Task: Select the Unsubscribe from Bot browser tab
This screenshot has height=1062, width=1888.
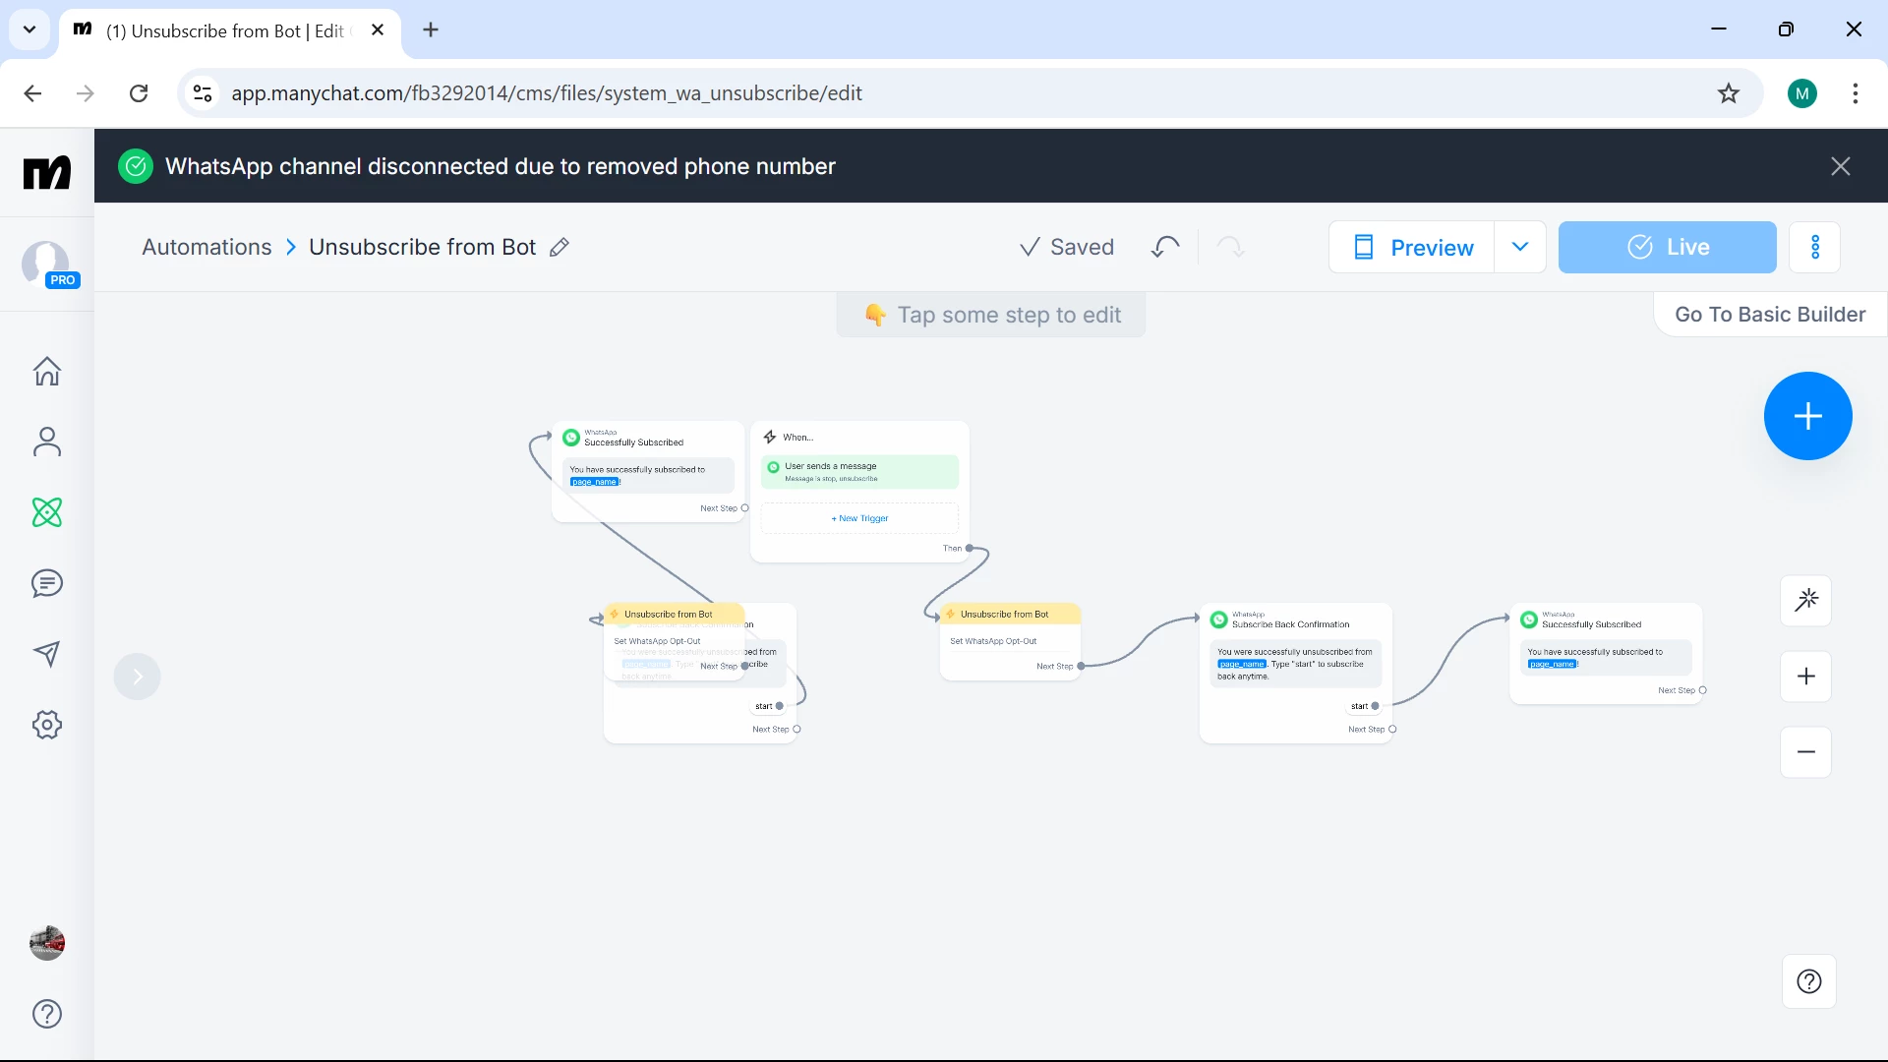Action: coord(230,30)
